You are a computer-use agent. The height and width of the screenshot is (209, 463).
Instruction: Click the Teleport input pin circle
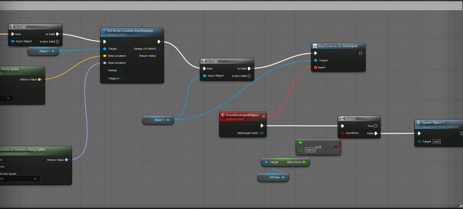[x=105, y=79]
